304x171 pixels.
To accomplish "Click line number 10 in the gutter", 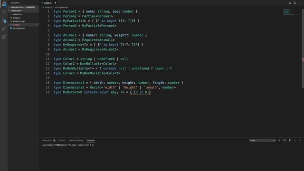I will [x=47, y=54].
